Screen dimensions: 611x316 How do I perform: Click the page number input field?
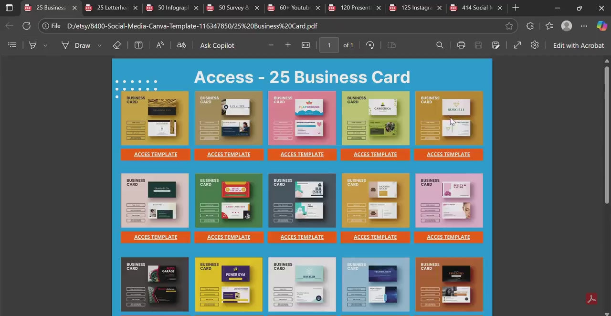[329, 45]
